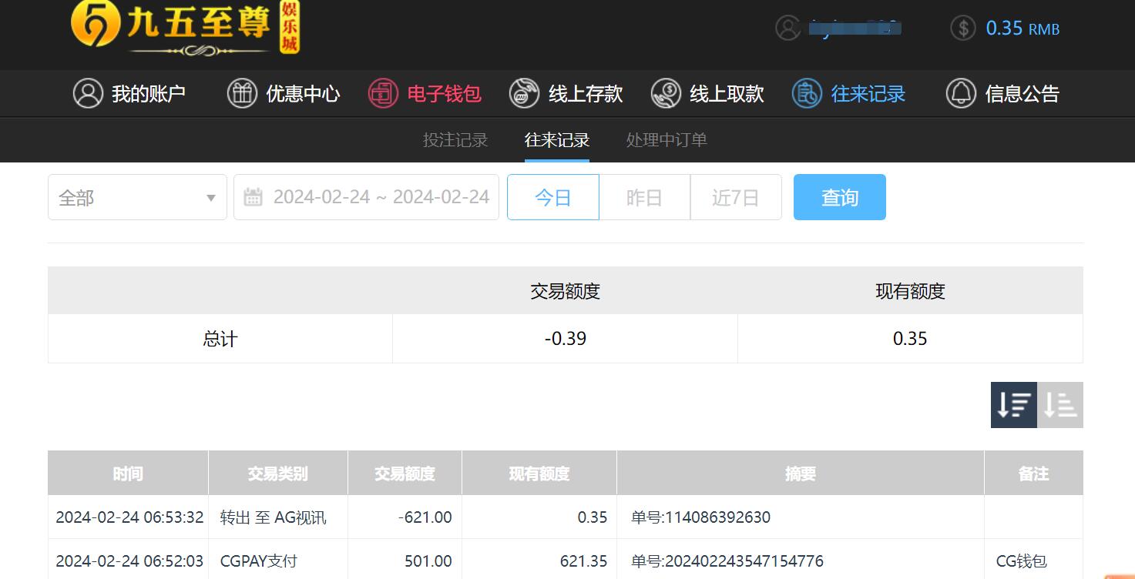
Task: Click the 现有额度 column header in records table
Action: pyautogui.click(x=539, y=473)
